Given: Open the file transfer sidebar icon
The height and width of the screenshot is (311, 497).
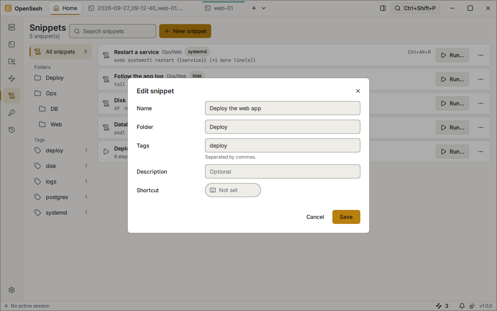Looking at the screenshot, I should [x=12, y=61].
